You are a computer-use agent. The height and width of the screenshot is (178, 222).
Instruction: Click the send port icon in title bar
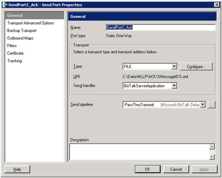(x=5, y=5)
